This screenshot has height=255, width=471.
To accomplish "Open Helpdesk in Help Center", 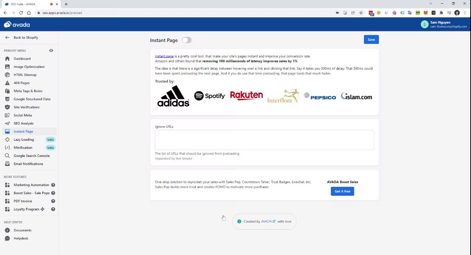I will pos(21,238).
